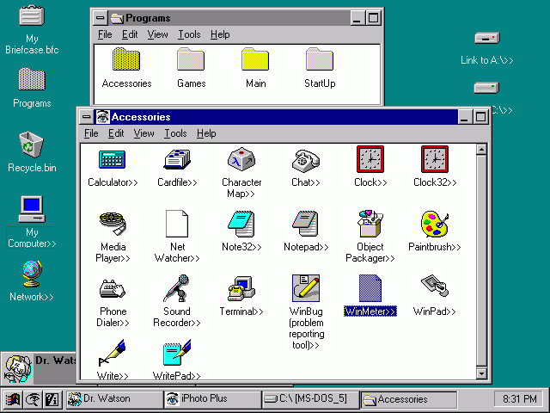Open the Recycle.bin desktop icon
The height and width of the screenshot is (413, 550).
coord(32,145)
